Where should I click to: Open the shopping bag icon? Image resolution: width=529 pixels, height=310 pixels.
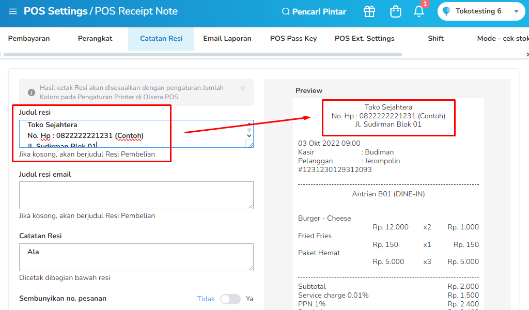[x=395, y=11]
